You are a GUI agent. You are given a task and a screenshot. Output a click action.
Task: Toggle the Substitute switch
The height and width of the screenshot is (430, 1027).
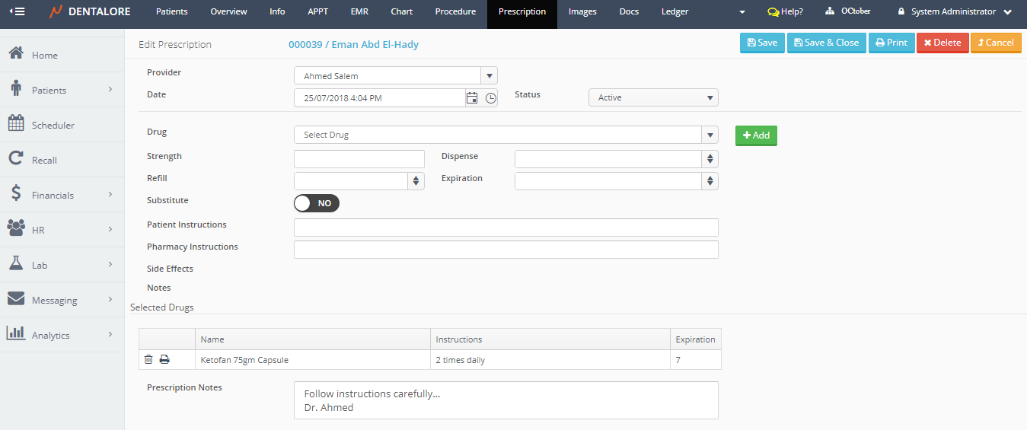(x=316, y=203)
